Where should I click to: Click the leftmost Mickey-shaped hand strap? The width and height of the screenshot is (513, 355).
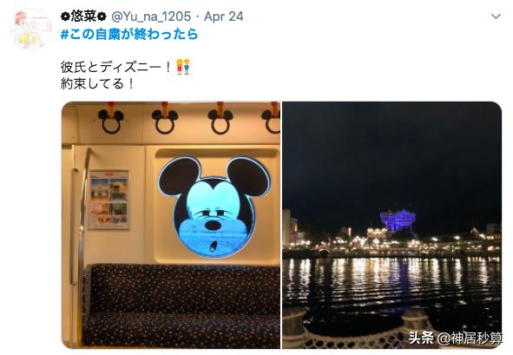[x=111, y=119]
